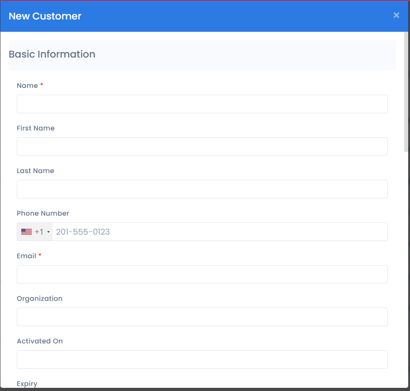Screen dimensions: 410x391
Task: Click the Basic Information section heading
Action: [52, 54]
